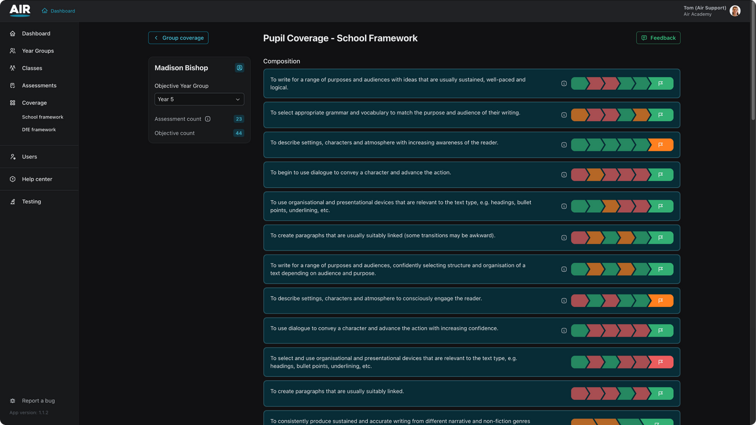Click the pupil profile icon on Madison Bishop card

pos(239,67)
